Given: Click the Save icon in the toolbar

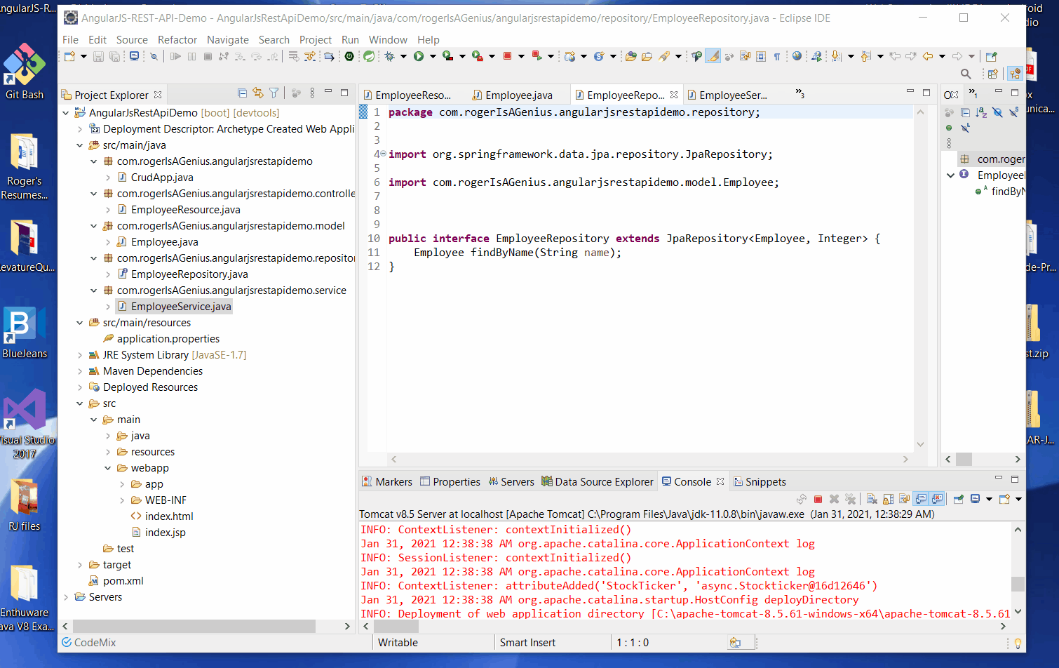Looking at the screenshot, I should (98, 56).
